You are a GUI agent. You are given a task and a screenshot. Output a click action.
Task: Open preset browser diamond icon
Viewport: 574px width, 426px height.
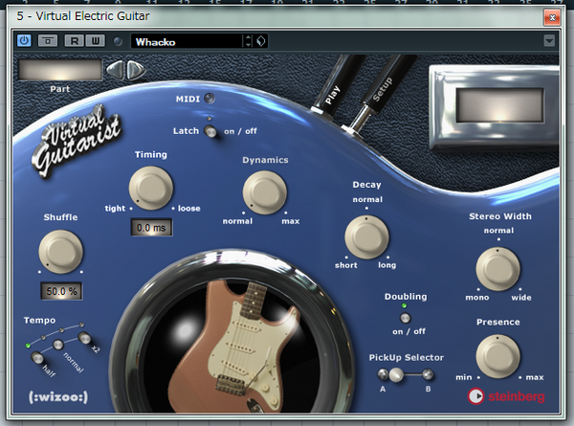(x=260, y=41)
